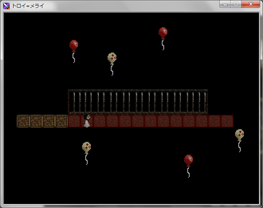Click the beige balloon at far right

tap(239, 135)
